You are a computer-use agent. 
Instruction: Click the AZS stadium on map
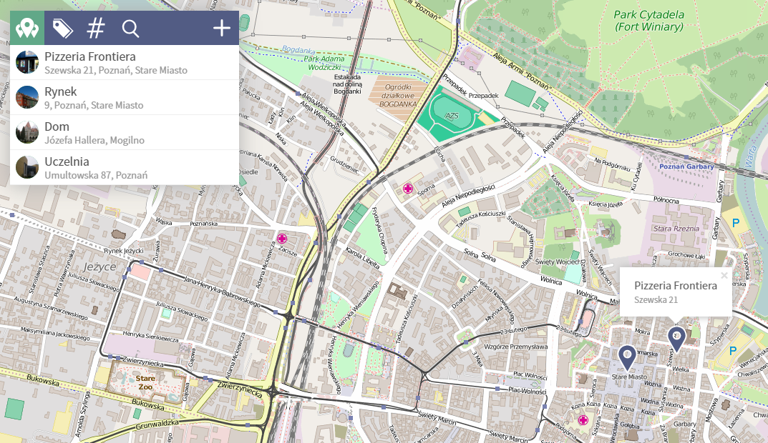tap(452, 116)
